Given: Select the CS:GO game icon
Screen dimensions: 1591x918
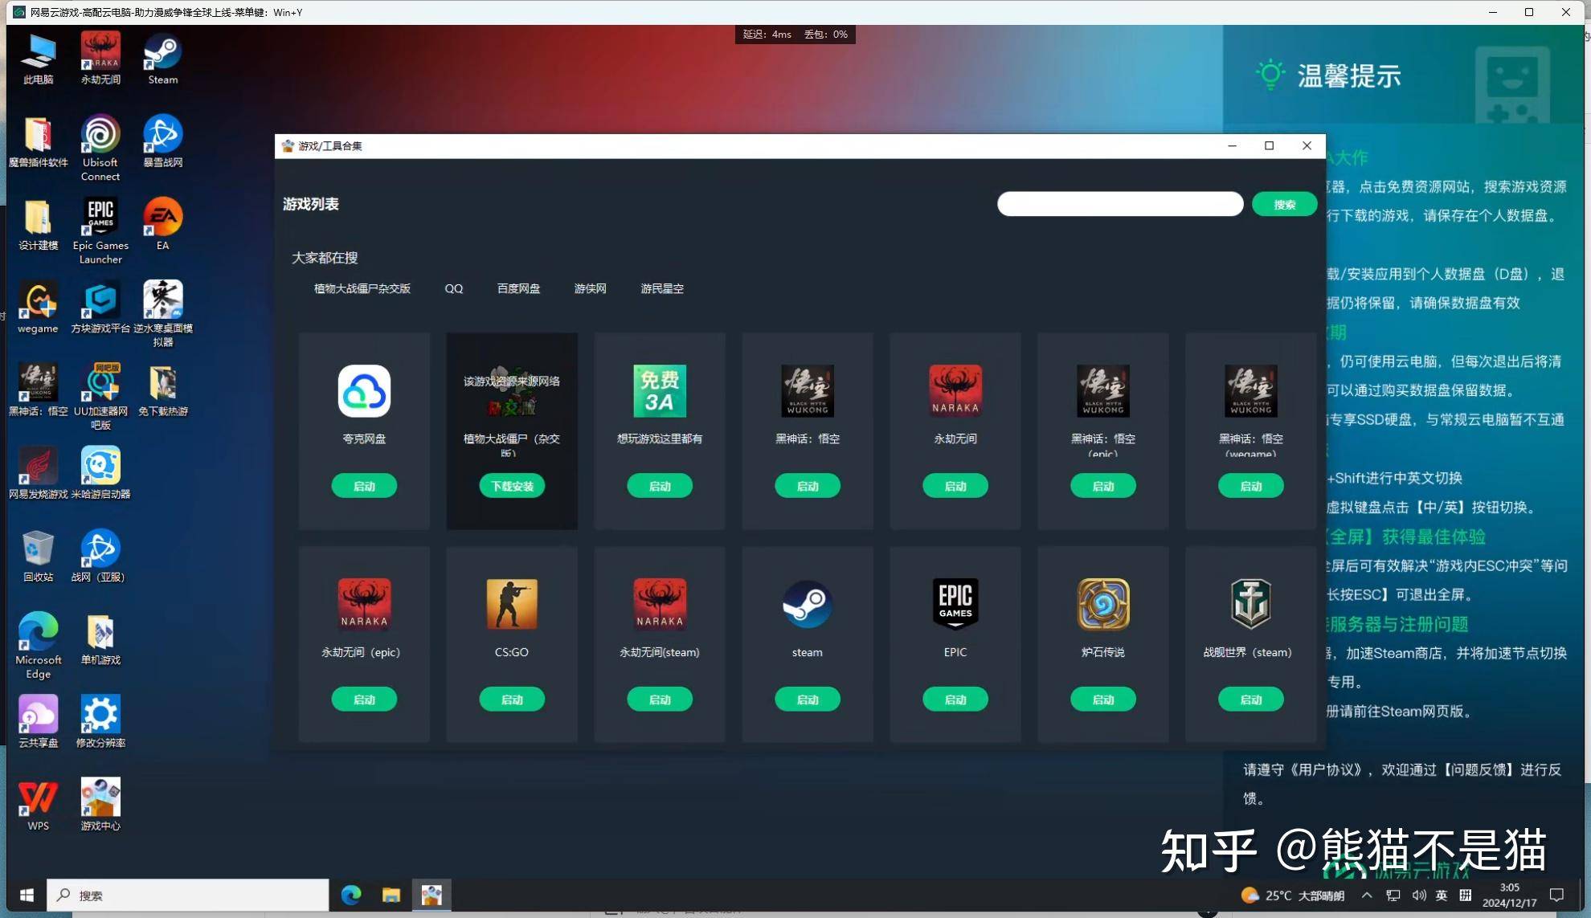Looking at the screenshot, I should (x=512, y=605).
